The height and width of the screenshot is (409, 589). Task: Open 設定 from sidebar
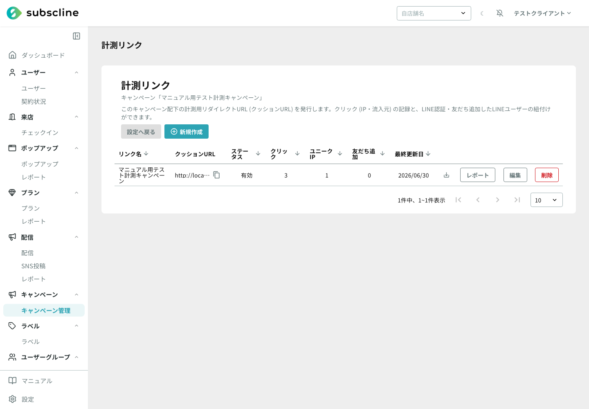point(28,399)
